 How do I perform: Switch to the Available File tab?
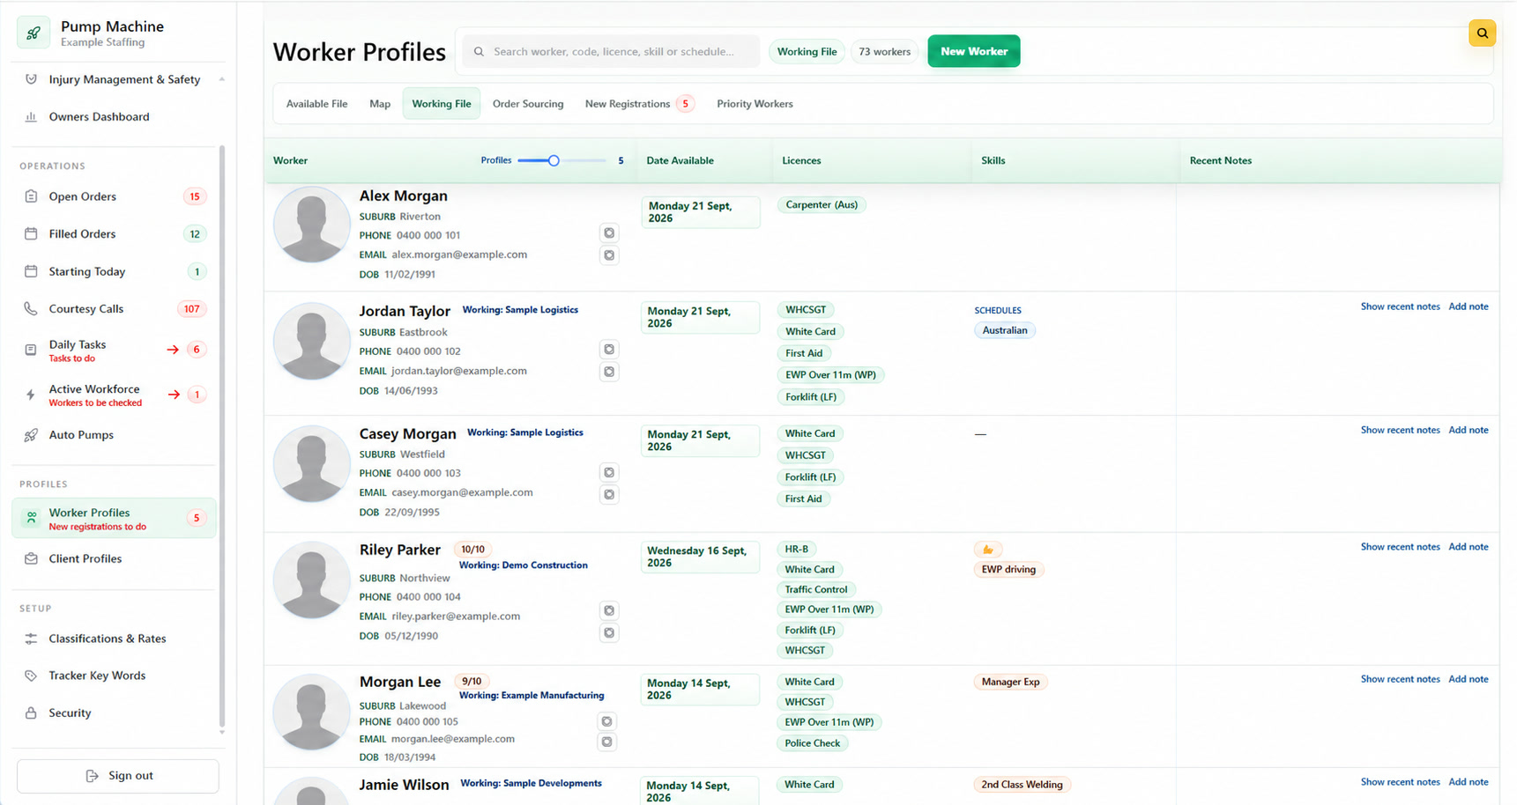316,104
